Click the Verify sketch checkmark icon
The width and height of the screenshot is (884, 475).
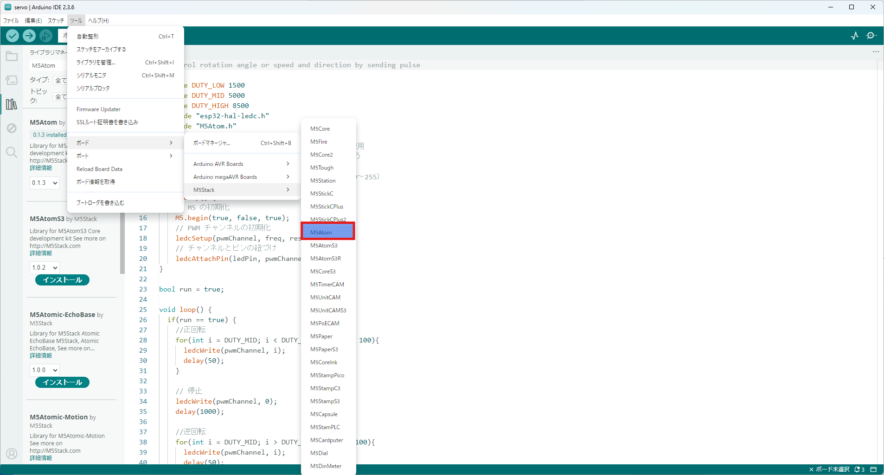pyautogui.click(x=12, y=35)
